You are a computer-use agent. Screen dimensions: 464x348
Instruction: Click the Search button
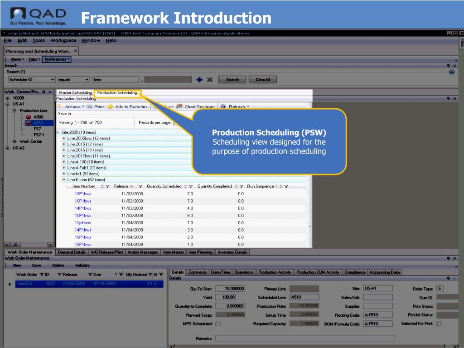click(232, 80)
